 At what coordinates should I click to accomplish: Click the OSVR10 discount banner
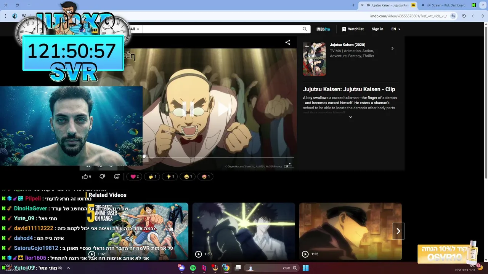(448, 253)
